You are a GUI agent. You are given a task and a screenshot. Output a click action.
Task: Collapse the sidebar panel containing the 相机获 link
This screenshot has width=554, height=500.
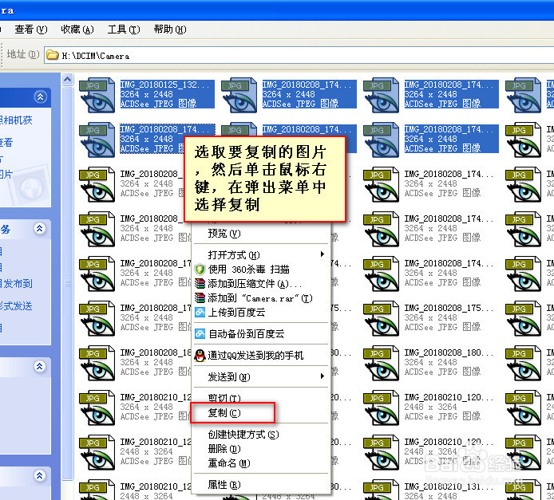click(40, 96)
